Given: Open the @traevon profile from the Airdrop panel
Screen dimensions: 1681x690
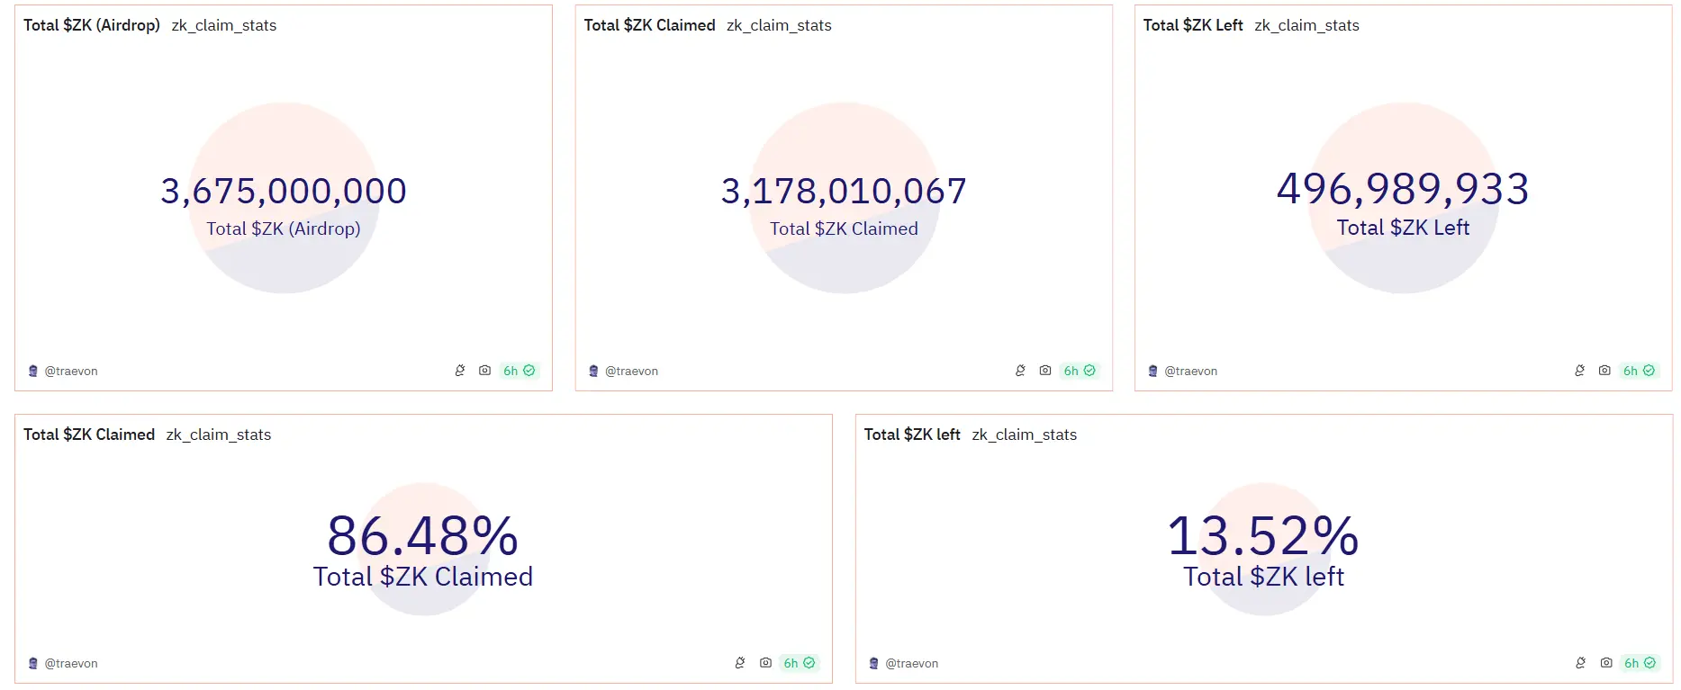Looking at the screenshot, I should click(x=71, y=372).
